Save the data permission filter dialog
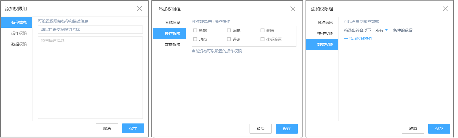 pos(439,129)
